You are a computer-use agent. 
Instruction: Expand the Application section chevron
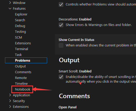pos(10,95)
